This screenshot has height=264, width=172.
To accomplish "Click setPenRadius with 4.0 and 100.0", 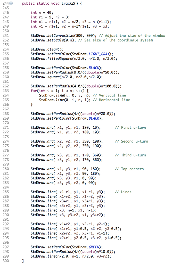I will [76, 86].
